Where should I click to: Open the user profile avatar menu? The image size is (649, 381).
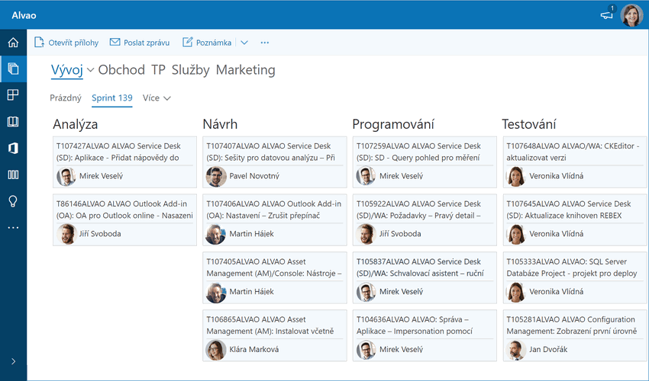631,15
